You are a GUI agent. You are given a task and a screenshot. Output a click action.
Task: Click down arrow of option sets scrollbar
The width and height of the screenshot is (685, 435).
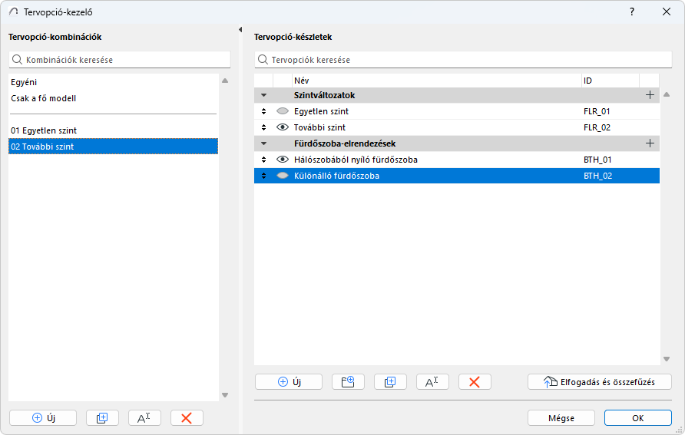click(x=667, y=359)
